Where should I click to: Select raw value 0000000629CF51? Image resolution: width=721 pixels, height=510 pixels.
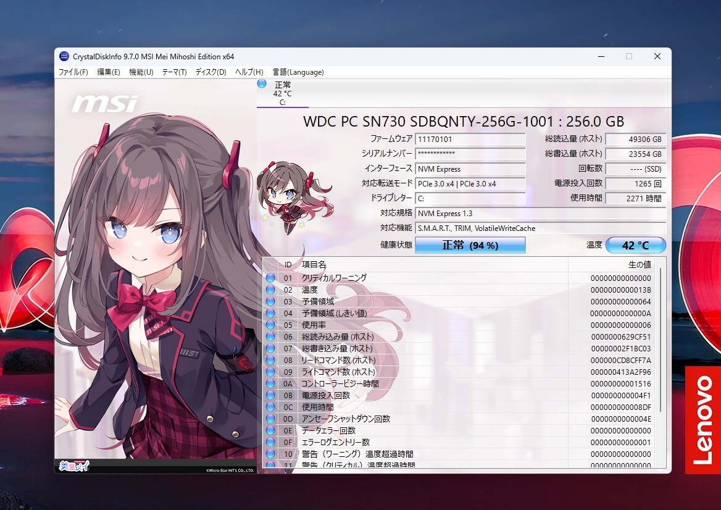[x=621, y=337]
